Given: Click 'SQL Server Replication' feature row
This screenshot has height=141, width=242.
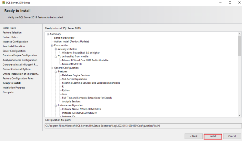Looking at the screenshot, I should (75, 79).
